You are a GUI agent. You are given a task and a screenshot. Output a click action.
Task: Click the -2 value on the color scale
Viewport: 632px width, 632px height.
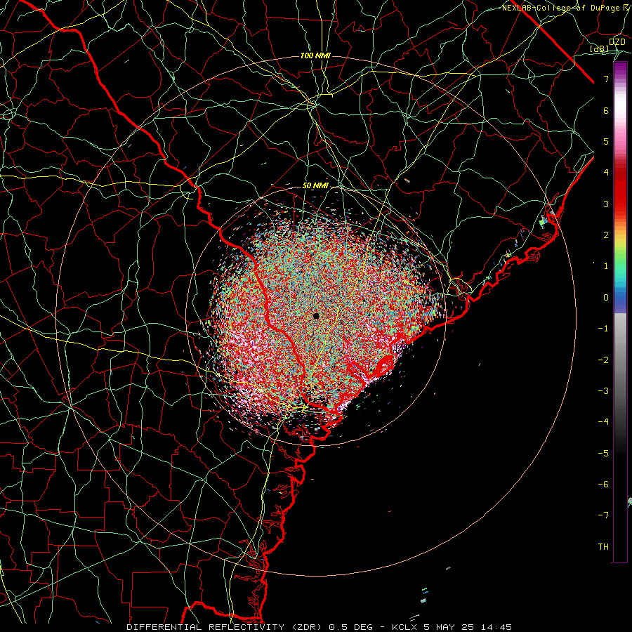coord(603,360)
